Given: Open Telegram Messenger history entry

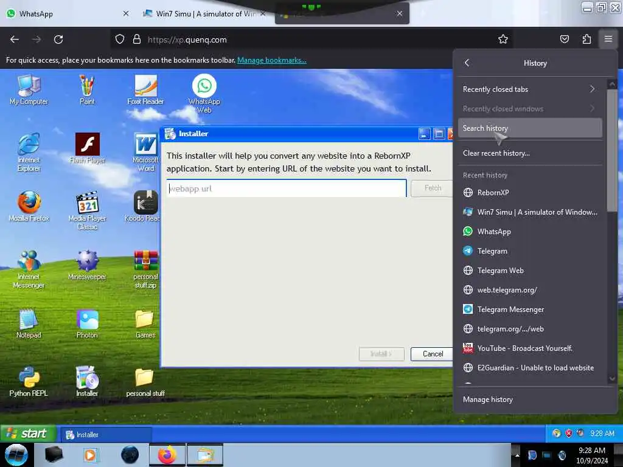Looking at the screenshot, I should 530,309.
